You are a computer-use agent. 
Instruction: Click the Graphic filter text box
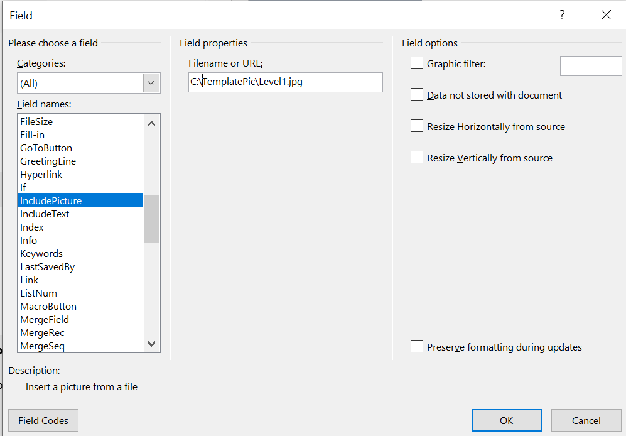coord(591,66)
